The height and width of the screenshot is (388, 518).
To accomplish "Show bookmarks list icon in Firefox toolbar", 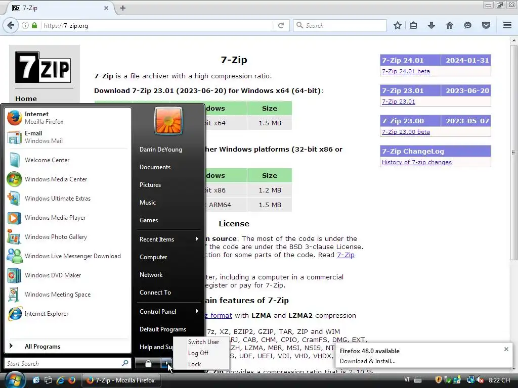I will coord(413,25).
